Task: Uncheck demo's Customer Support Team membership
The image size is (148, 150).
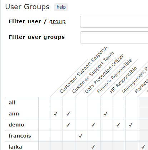Action: (68, 125)
